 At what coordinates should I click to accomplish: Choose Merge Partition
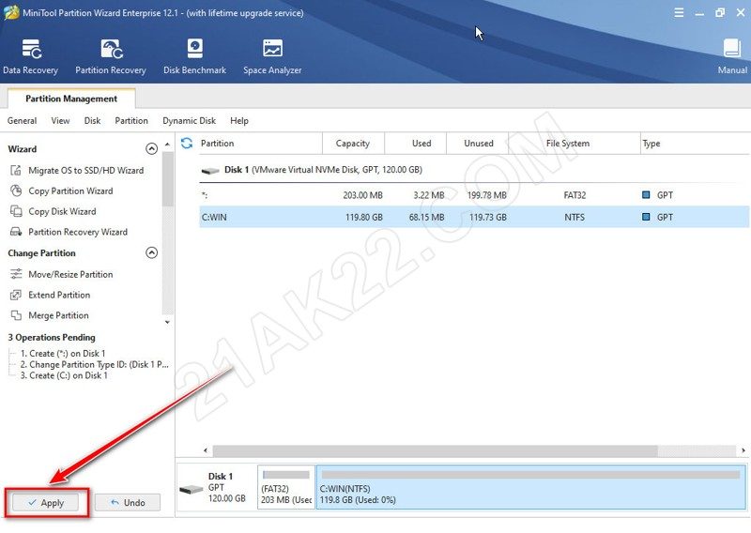58,315
